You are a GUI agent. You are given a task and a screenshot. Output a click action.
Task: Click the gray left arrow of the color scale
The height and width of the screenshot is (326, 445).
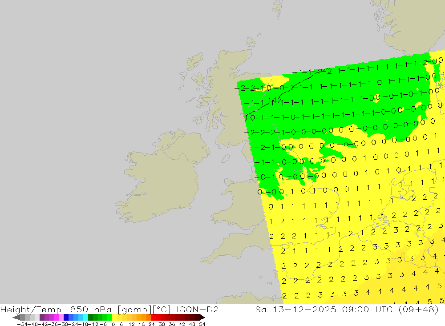[x=16, y=318]
